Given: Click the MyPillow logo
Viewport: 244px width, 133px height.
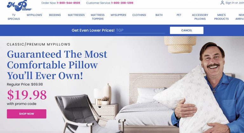Looking at the screenshot, I should click(19, 6).
